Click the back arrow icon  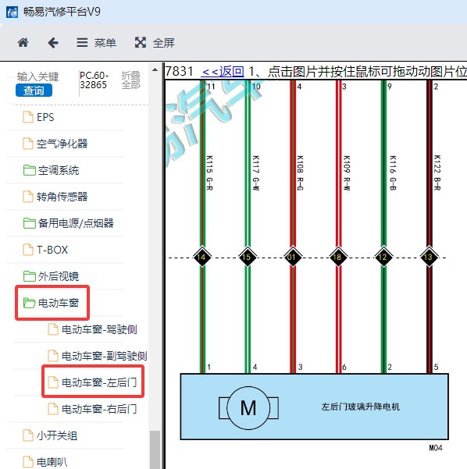53,43
